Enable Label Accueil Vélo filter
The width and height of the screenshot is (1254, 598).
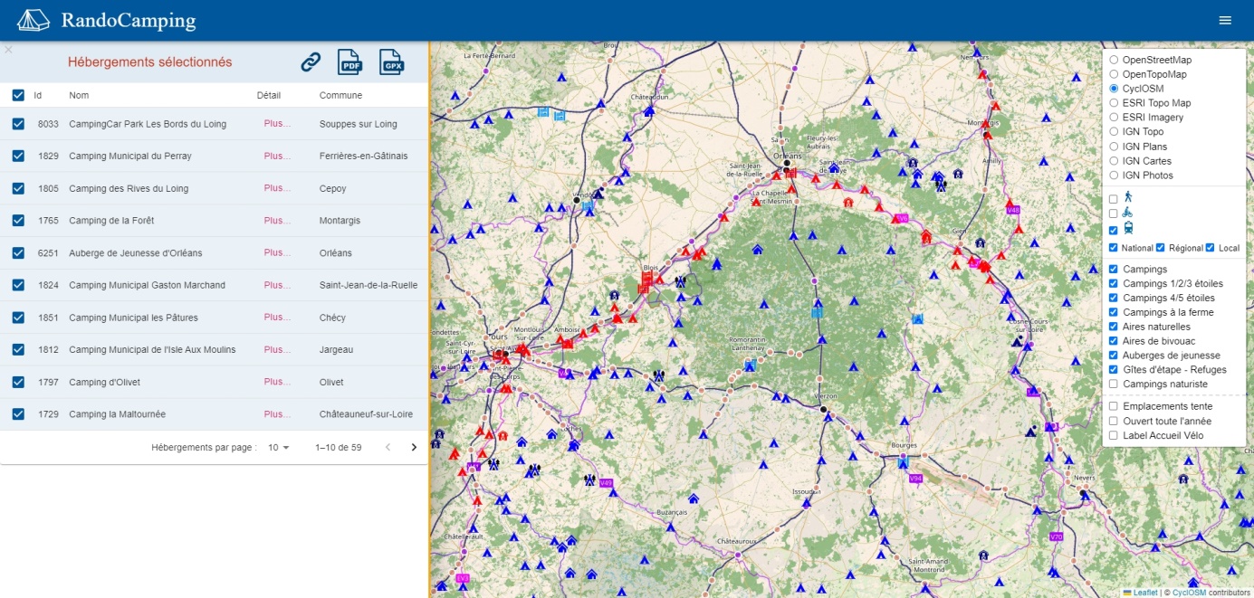pos(1114,436)
